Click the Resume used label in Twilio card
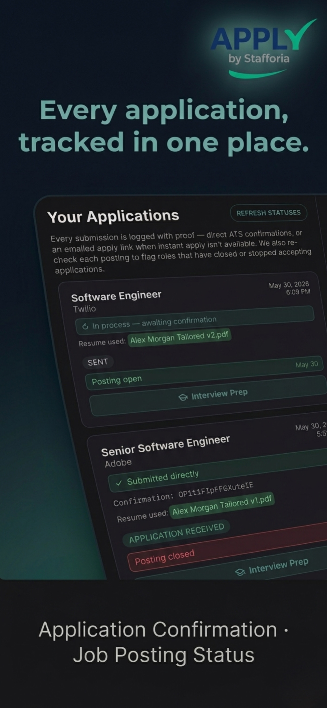The image size is (327, 708). [x=102, y=342]
